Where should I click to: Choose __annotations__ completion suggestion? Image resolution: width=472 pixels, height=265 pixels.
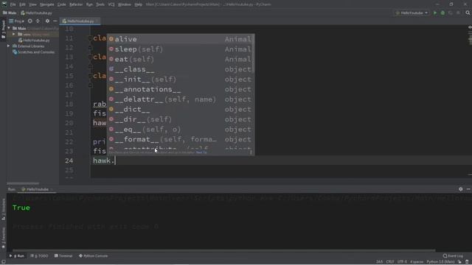point(181,89)
